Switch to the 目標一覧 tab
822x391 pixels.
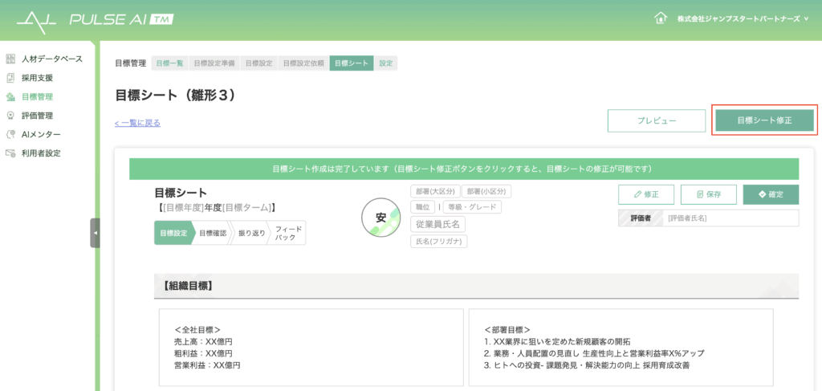tap(170, 63)
